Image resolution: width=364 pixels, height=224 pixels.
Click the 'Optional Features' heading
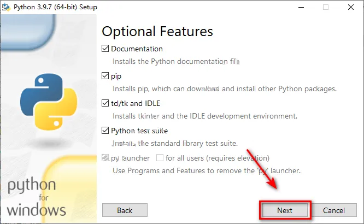pos(157,32)
